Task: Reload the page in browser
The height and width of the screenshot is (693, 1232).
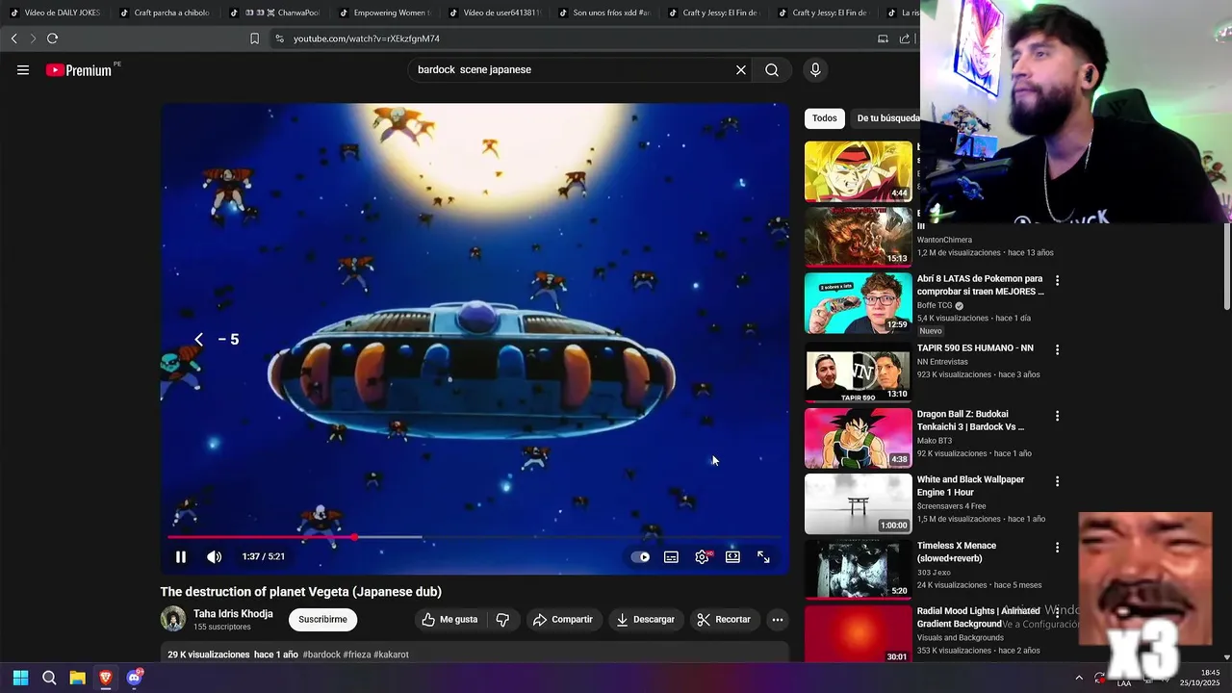Action: coord(52,38)
